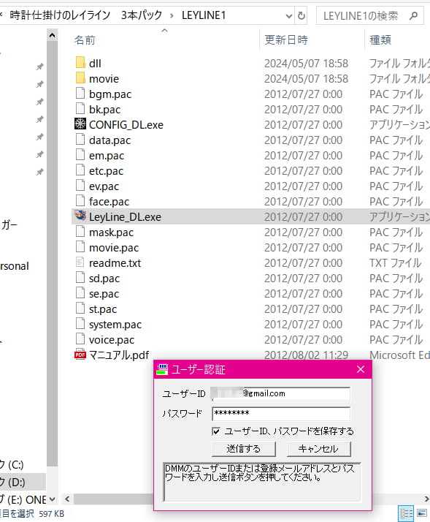Click the data.pac file icon
Screen dimensions: 430x522
click(80, 139)
